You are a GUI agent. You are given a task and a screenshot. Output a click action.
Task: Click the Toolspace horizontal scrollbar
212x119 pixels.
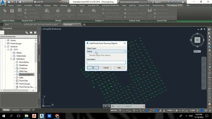coord(17,90)
